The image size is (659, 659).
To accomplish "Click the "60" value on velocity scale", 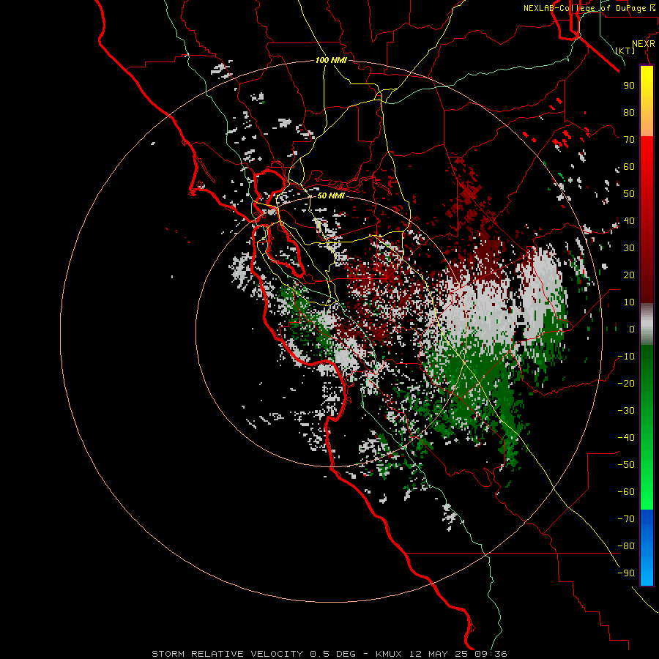I will (x=629, y=166).
